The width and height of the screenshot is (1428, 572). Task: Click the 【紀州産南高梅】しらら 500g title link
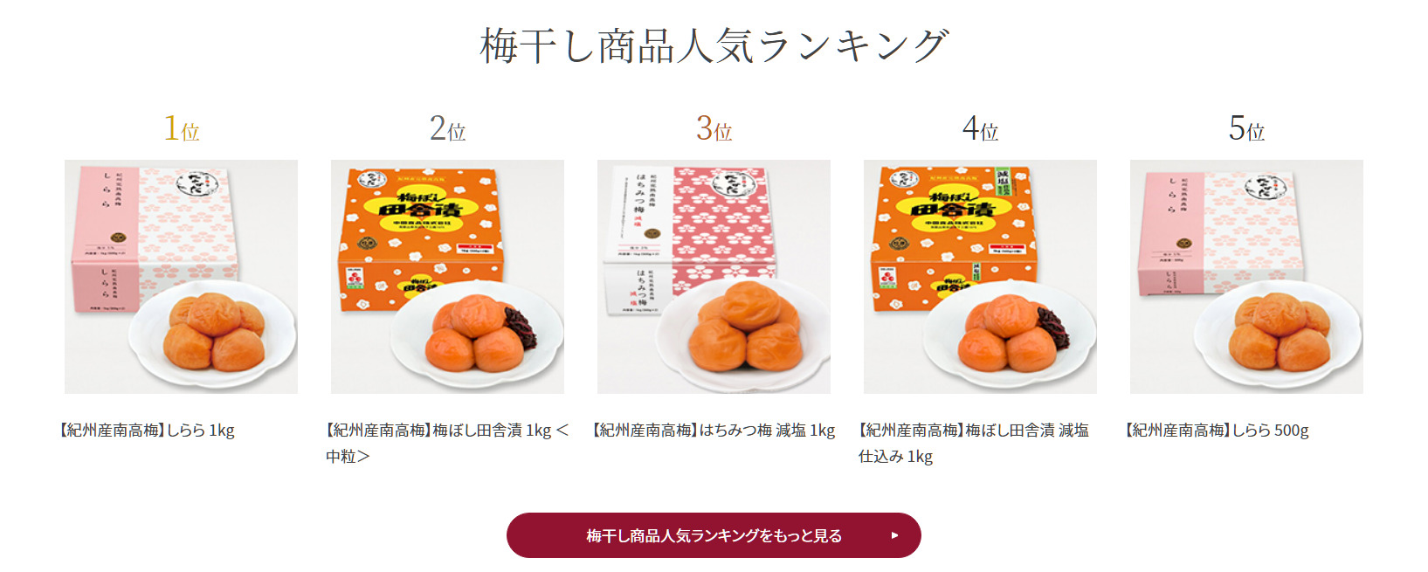click(1215, 431)
